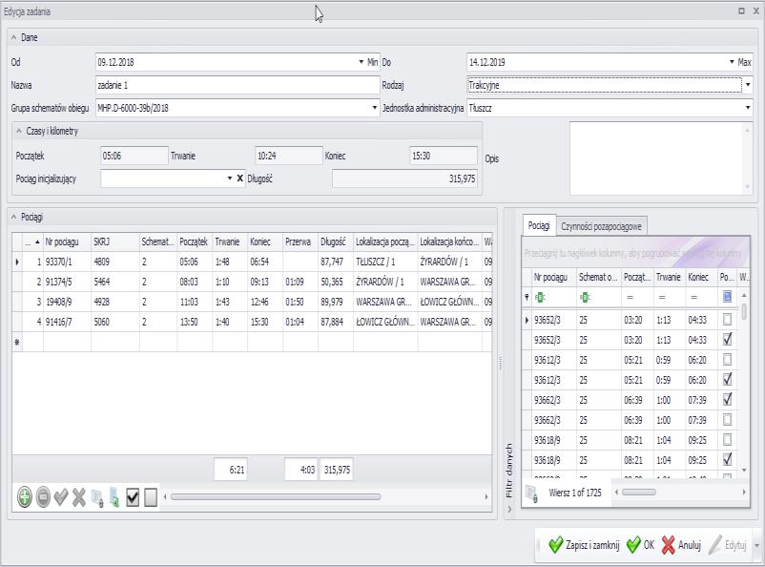
Task: Click equals filter icon under Koniec column
Action: pyautogui.click(x=694, y=297)
